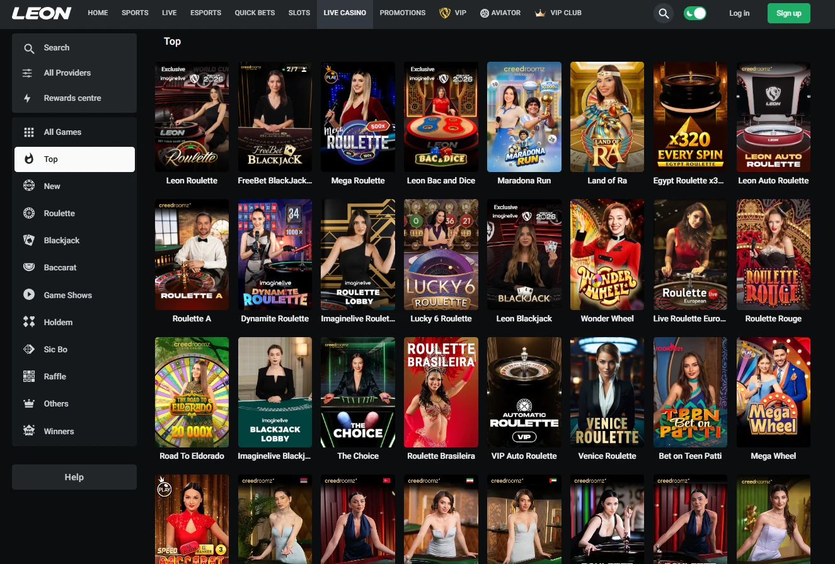Click the Winners trophy icon

(x=28, y=431)
